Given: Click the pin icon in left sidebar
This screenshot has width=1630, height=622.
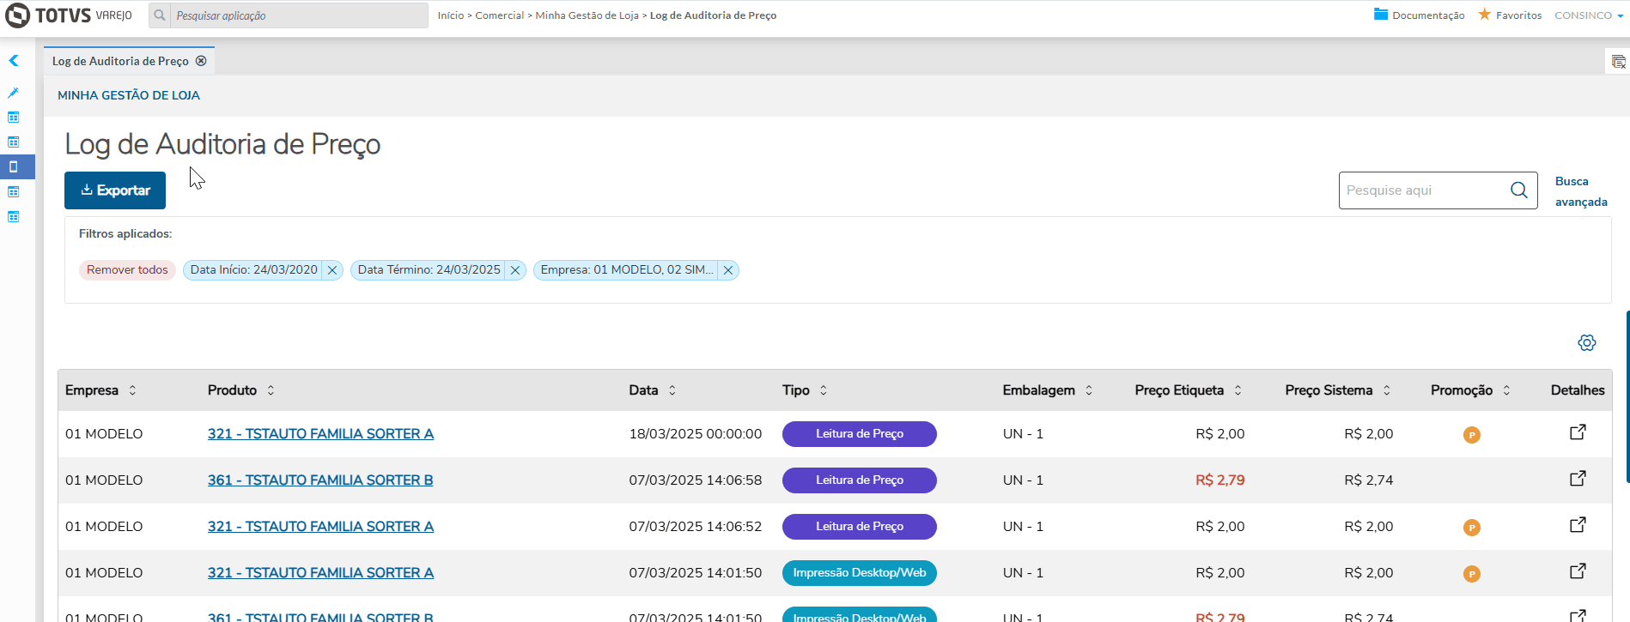Looking at the screenshot, I should 14,93.
